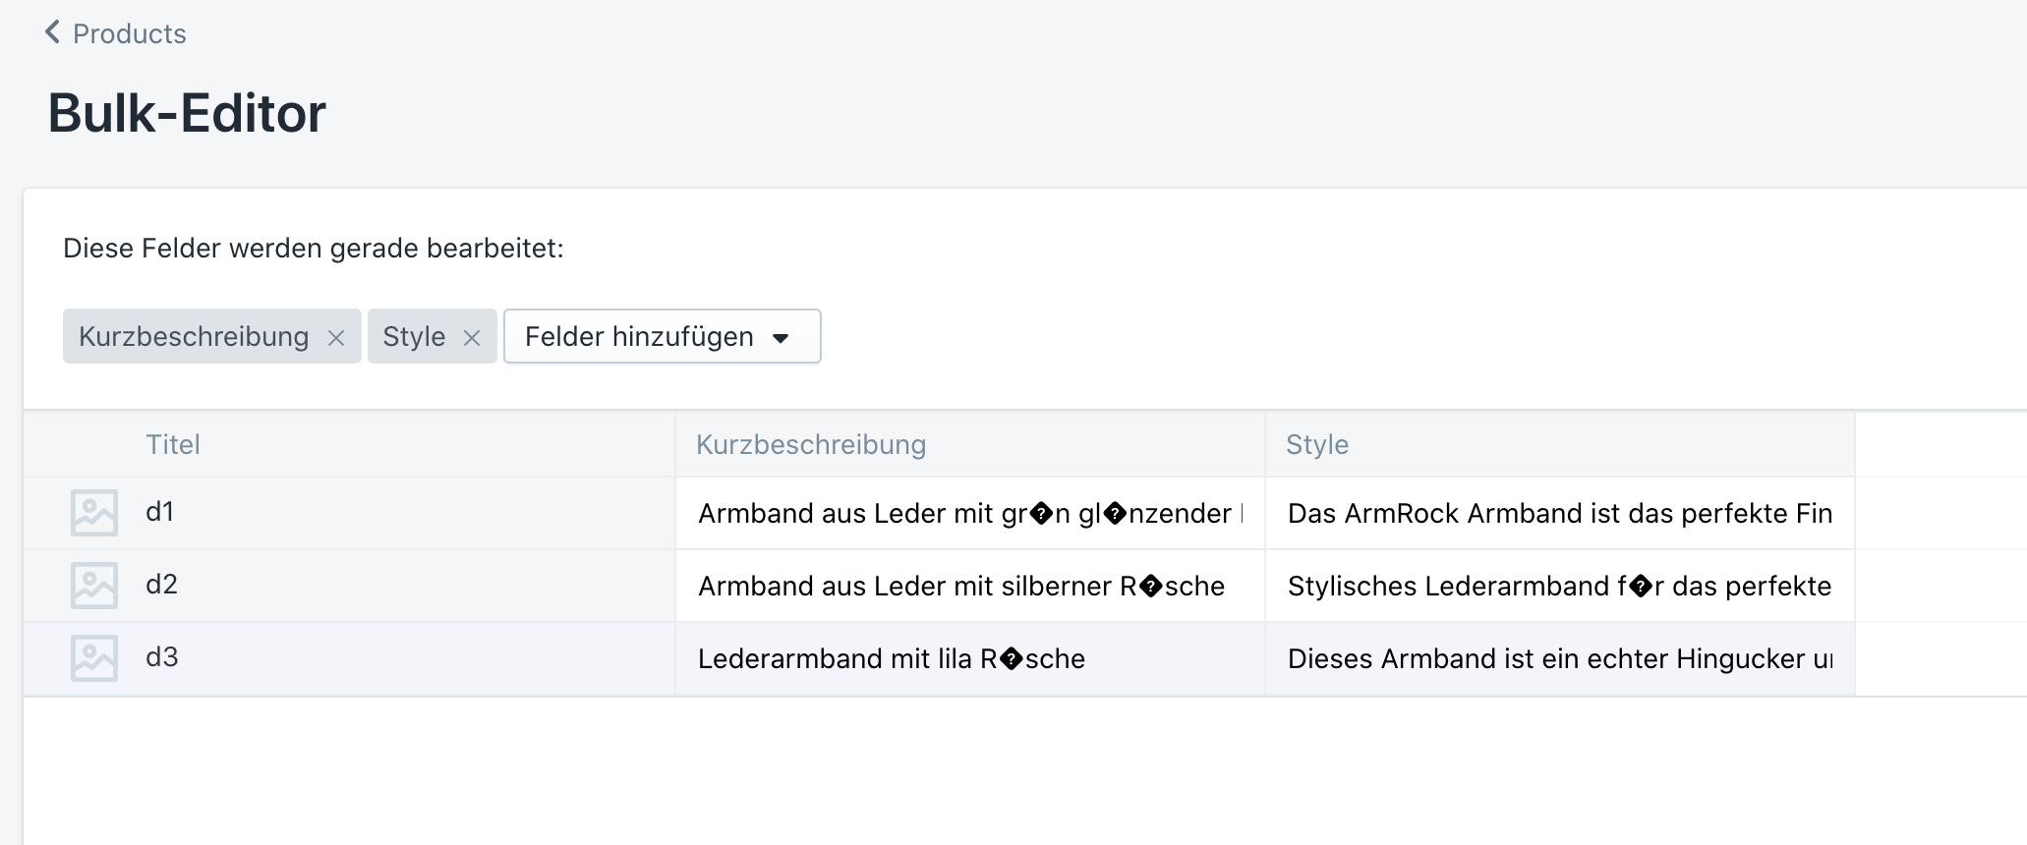Edit Style cell for product d2

point(1559,586)
